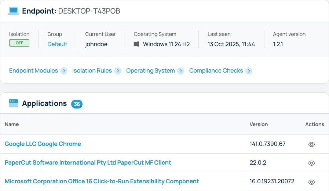Image resolution: width=329 pixels, height=191 pixels.
Task: Click the Windows logo icon
Action: point(136,44)
